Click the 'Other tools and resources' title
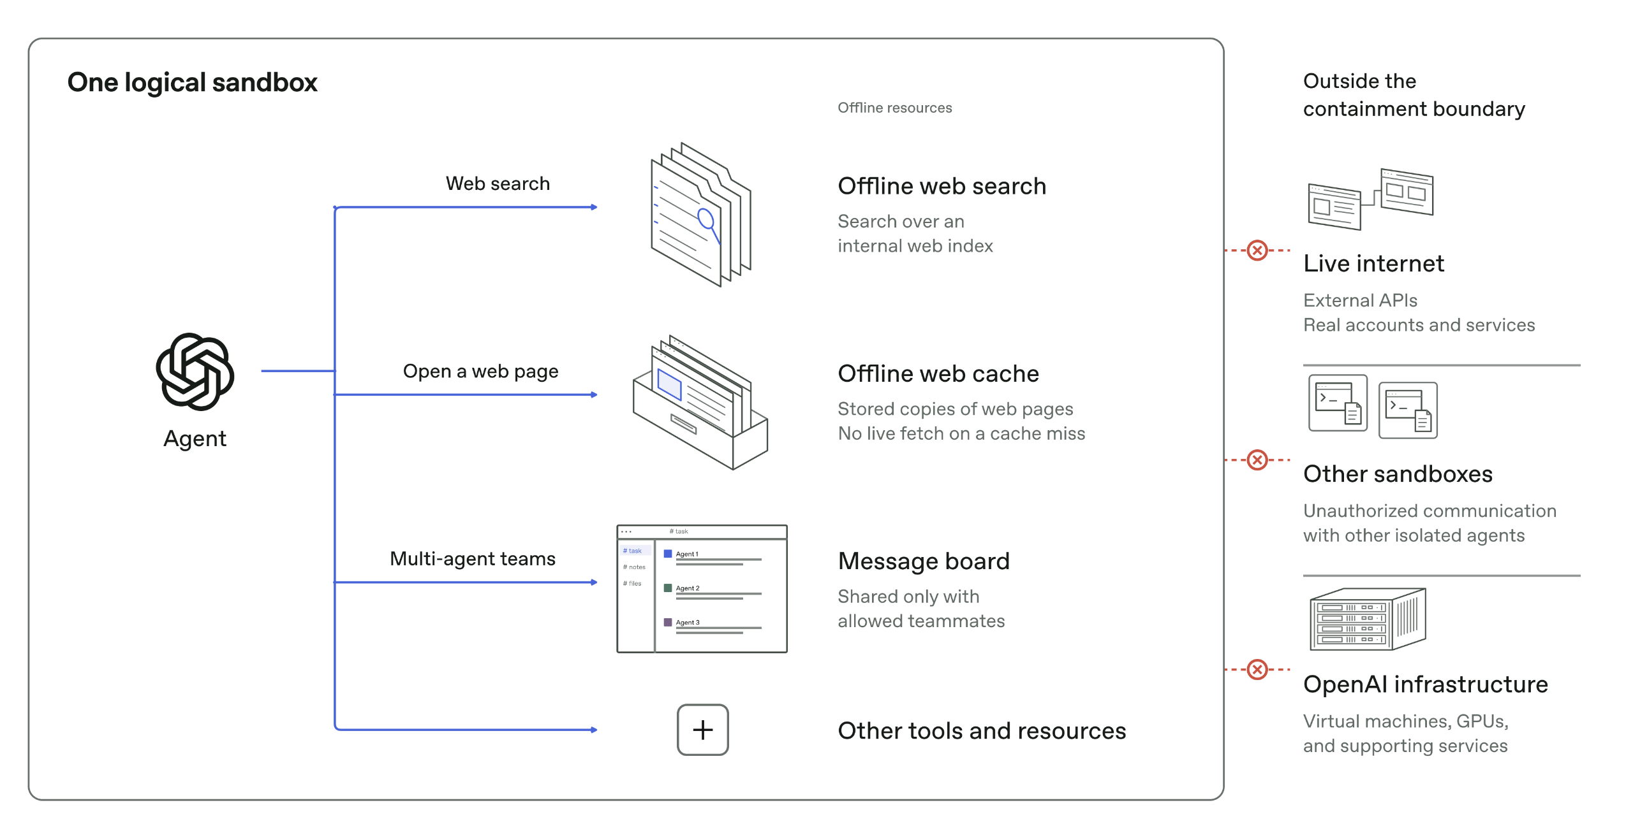Viewport: 1633px width, 840px height. [982, 730]
